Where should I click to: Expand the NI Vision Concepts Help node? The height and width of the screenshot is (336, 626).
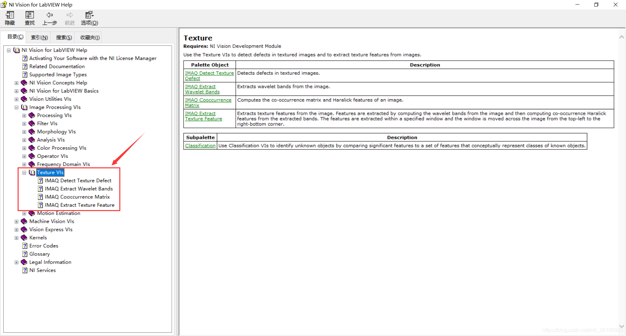[17, 83]
